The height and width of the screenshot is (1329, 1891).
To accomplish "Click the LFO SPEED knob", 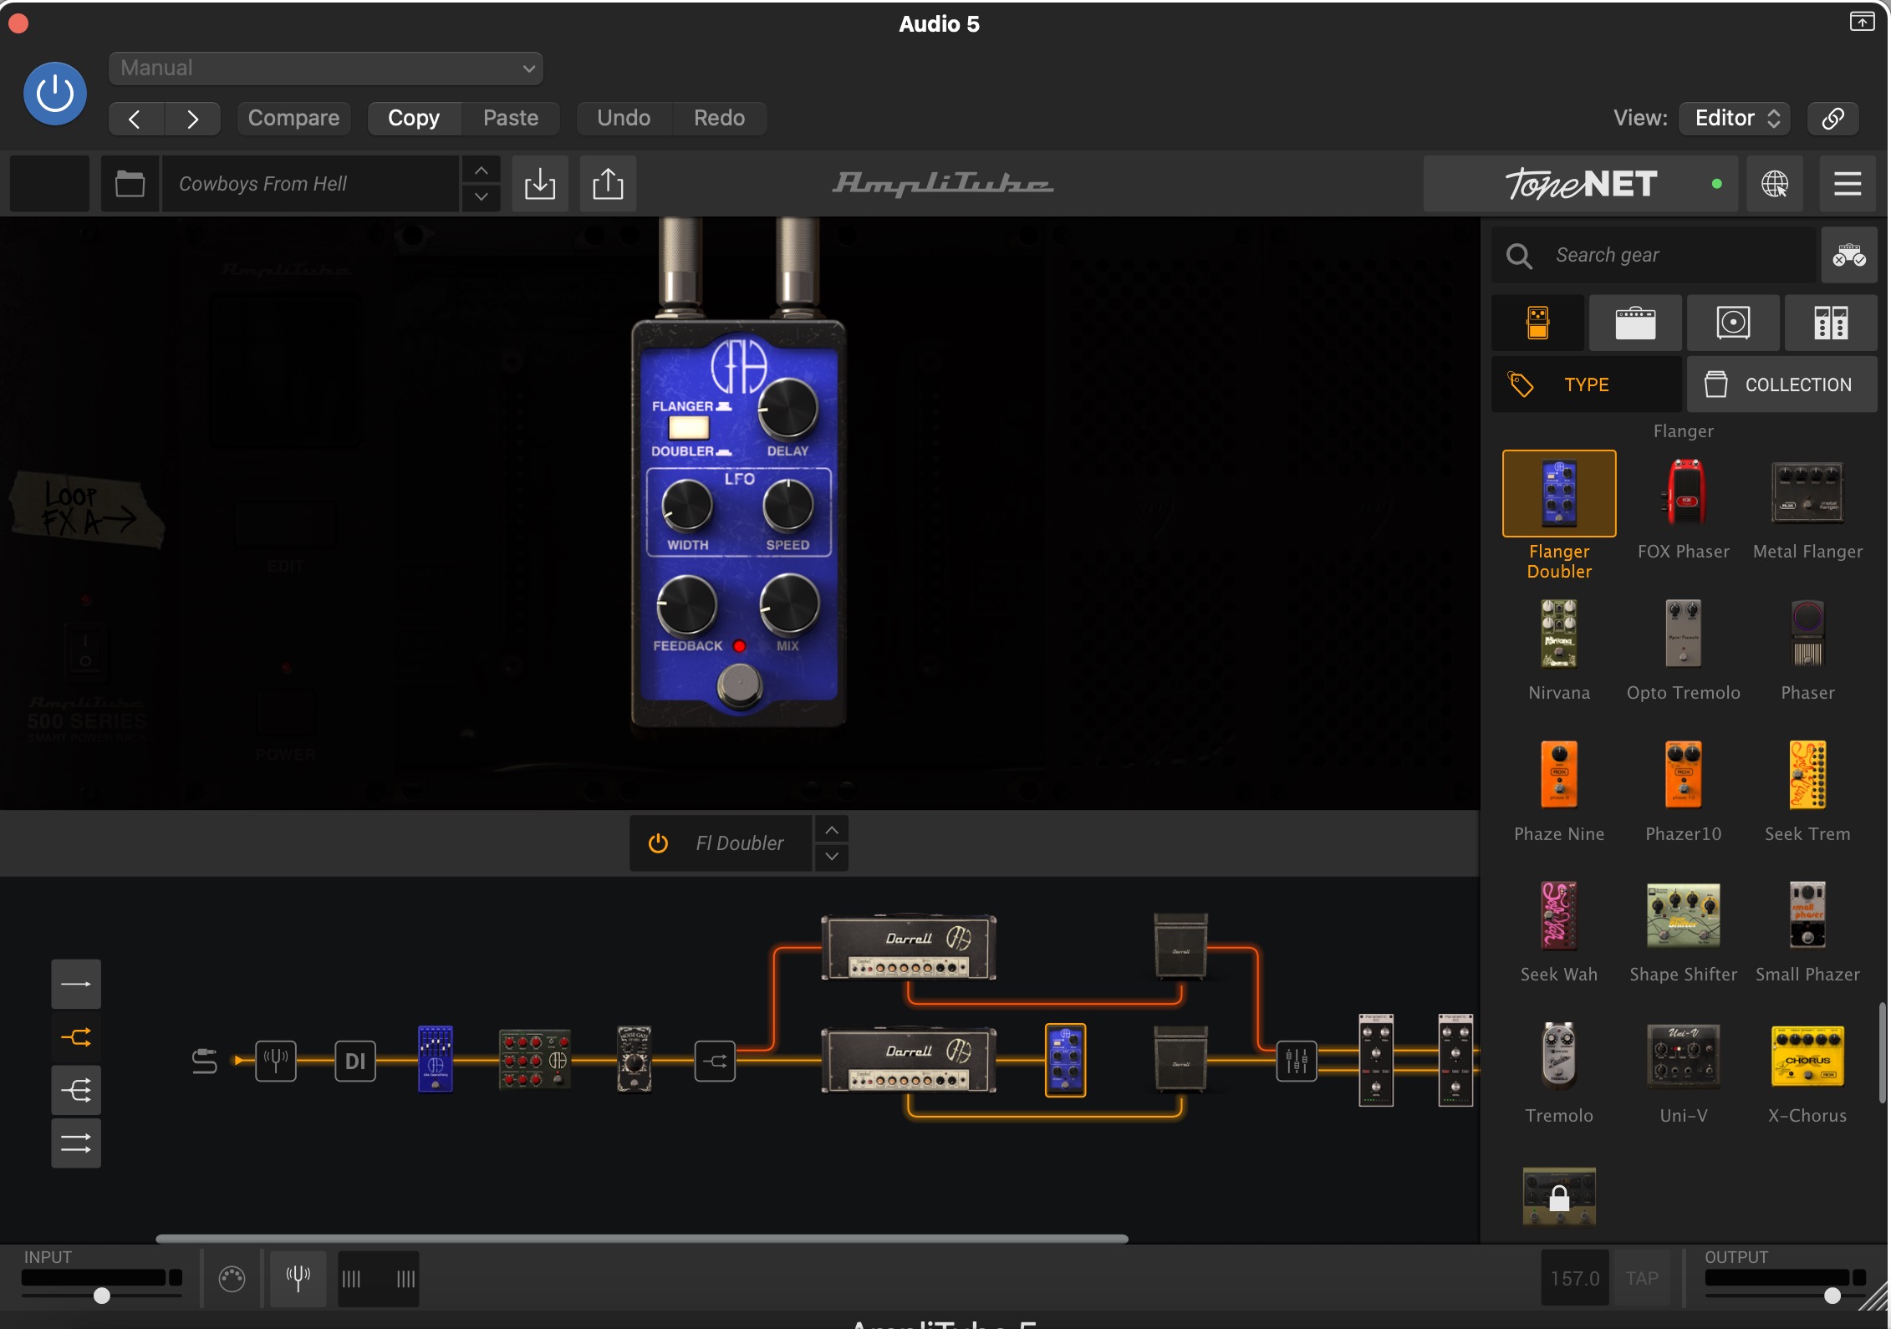I will 787,506.
